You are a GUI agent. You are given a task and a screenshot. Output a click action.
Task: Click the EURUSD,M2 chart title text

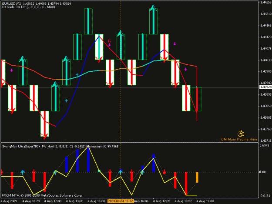pyautogui.click(x=37, y=3)
